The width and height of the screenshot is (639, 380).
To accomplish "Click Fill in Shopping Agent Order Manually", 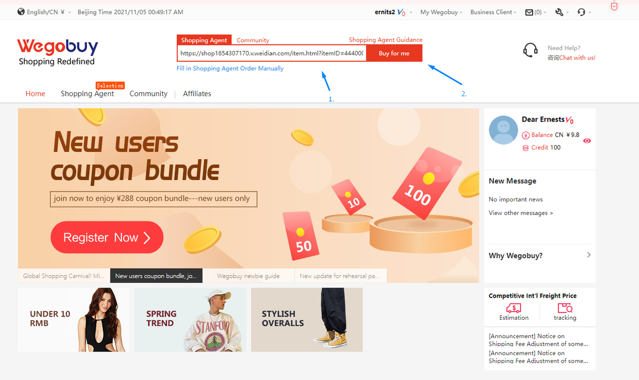I will pos(230,68).
